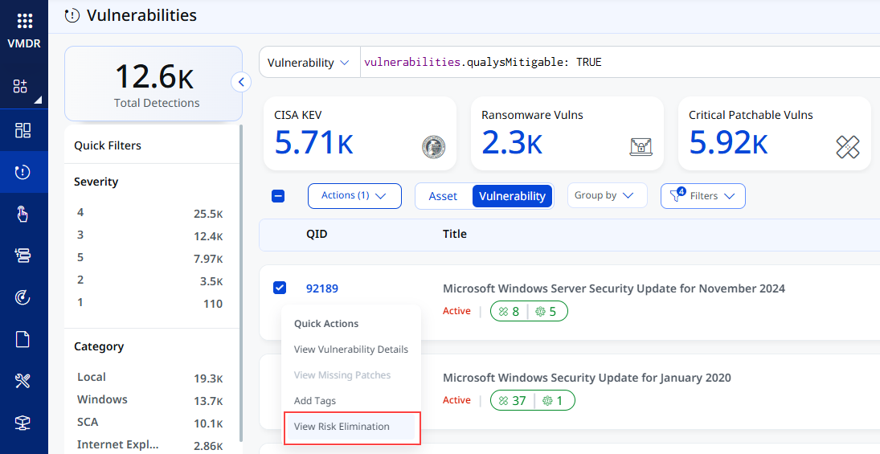Image resolution: width=880 pixels, height=454 pixels.
Task: Uncheck the QID 92189 row checkbox
Action: click(x=280, y=288)
